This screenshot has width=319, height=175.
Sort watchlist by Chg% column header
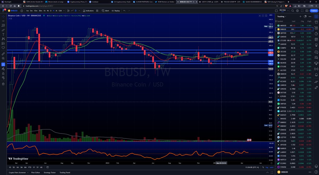point(309,21)
